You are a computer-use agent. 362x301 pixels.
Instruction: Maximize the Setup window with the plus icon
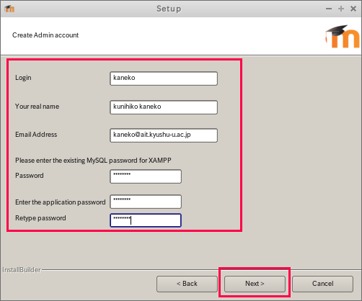[341, 9]
